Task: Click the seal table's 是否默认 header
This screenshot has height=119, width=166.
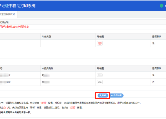Action: click(x=157, y=36)
